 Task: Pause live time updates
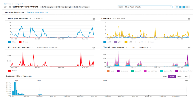[x=182, y=7]
